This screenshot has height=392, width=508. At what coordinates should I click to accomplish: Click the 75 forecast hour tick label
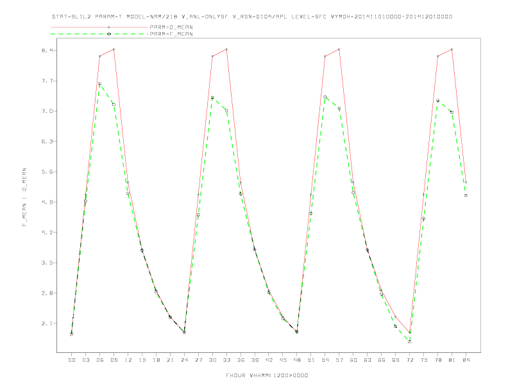click(x=424, y=360)
